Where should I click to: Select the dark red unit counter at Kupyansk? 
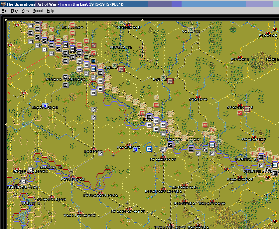170,81
